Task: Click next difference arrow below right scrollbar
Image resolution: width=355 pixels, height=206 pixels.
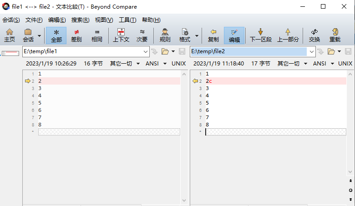Action: tap(350, 200)
